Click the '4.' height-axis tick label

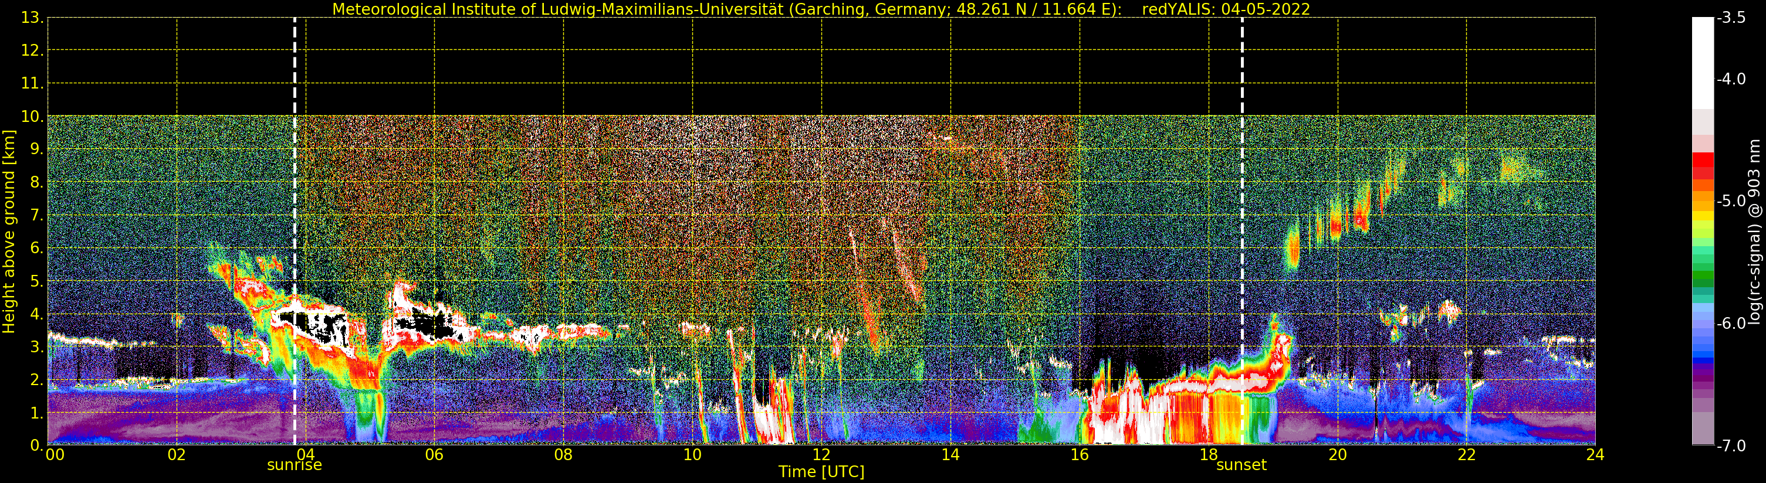click(36, 314)
